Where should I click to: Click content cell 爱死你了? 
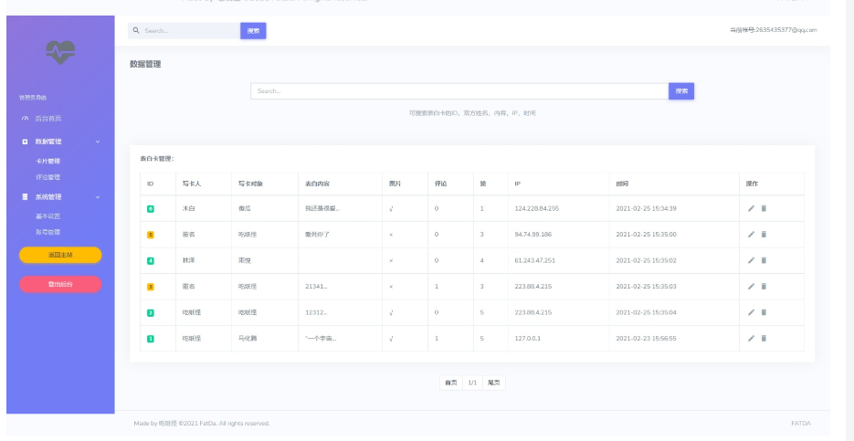pyautogui.click(x=316, y=235)
